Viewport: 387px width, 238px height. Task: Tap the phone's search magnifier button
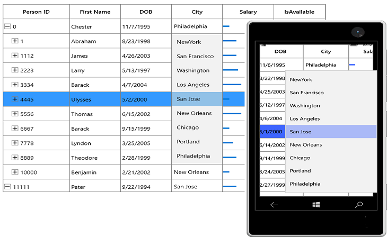(359, 205)
